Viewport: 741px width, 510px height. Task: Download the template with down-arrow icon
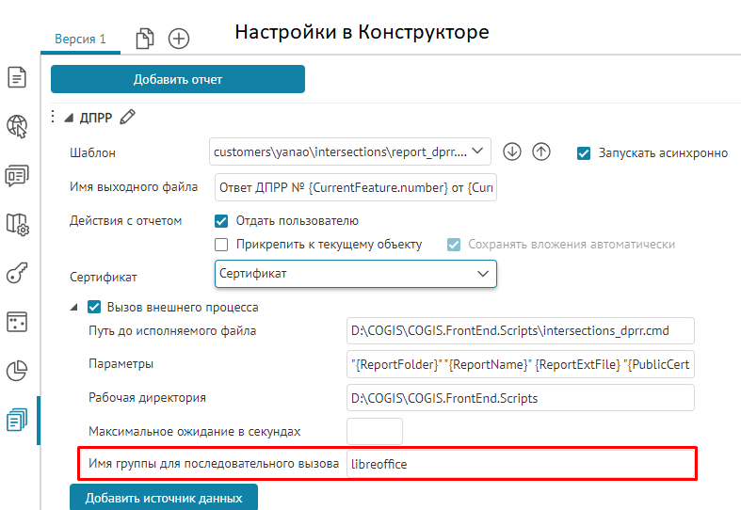[512, 151]
